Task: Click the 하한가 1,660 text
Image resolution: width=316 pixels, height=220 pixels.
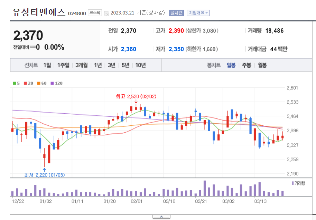Action: (202, 49)
